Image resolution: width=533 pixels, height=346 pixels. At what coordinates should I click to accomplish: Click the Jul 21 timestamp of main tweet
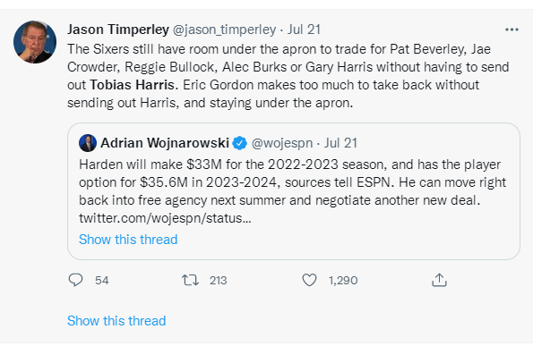coord(304,30)
